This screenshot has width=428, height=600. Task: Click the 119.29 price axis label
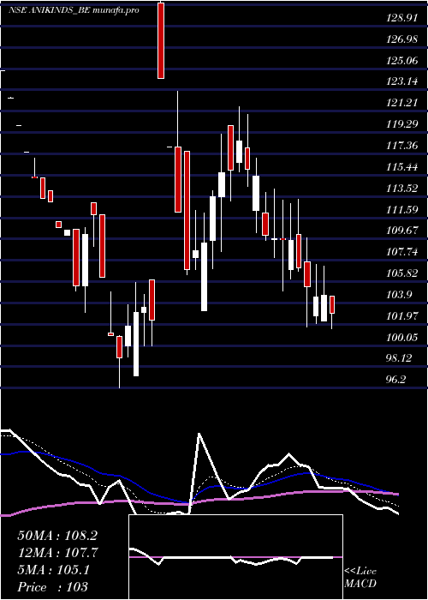tap(401, 124)
